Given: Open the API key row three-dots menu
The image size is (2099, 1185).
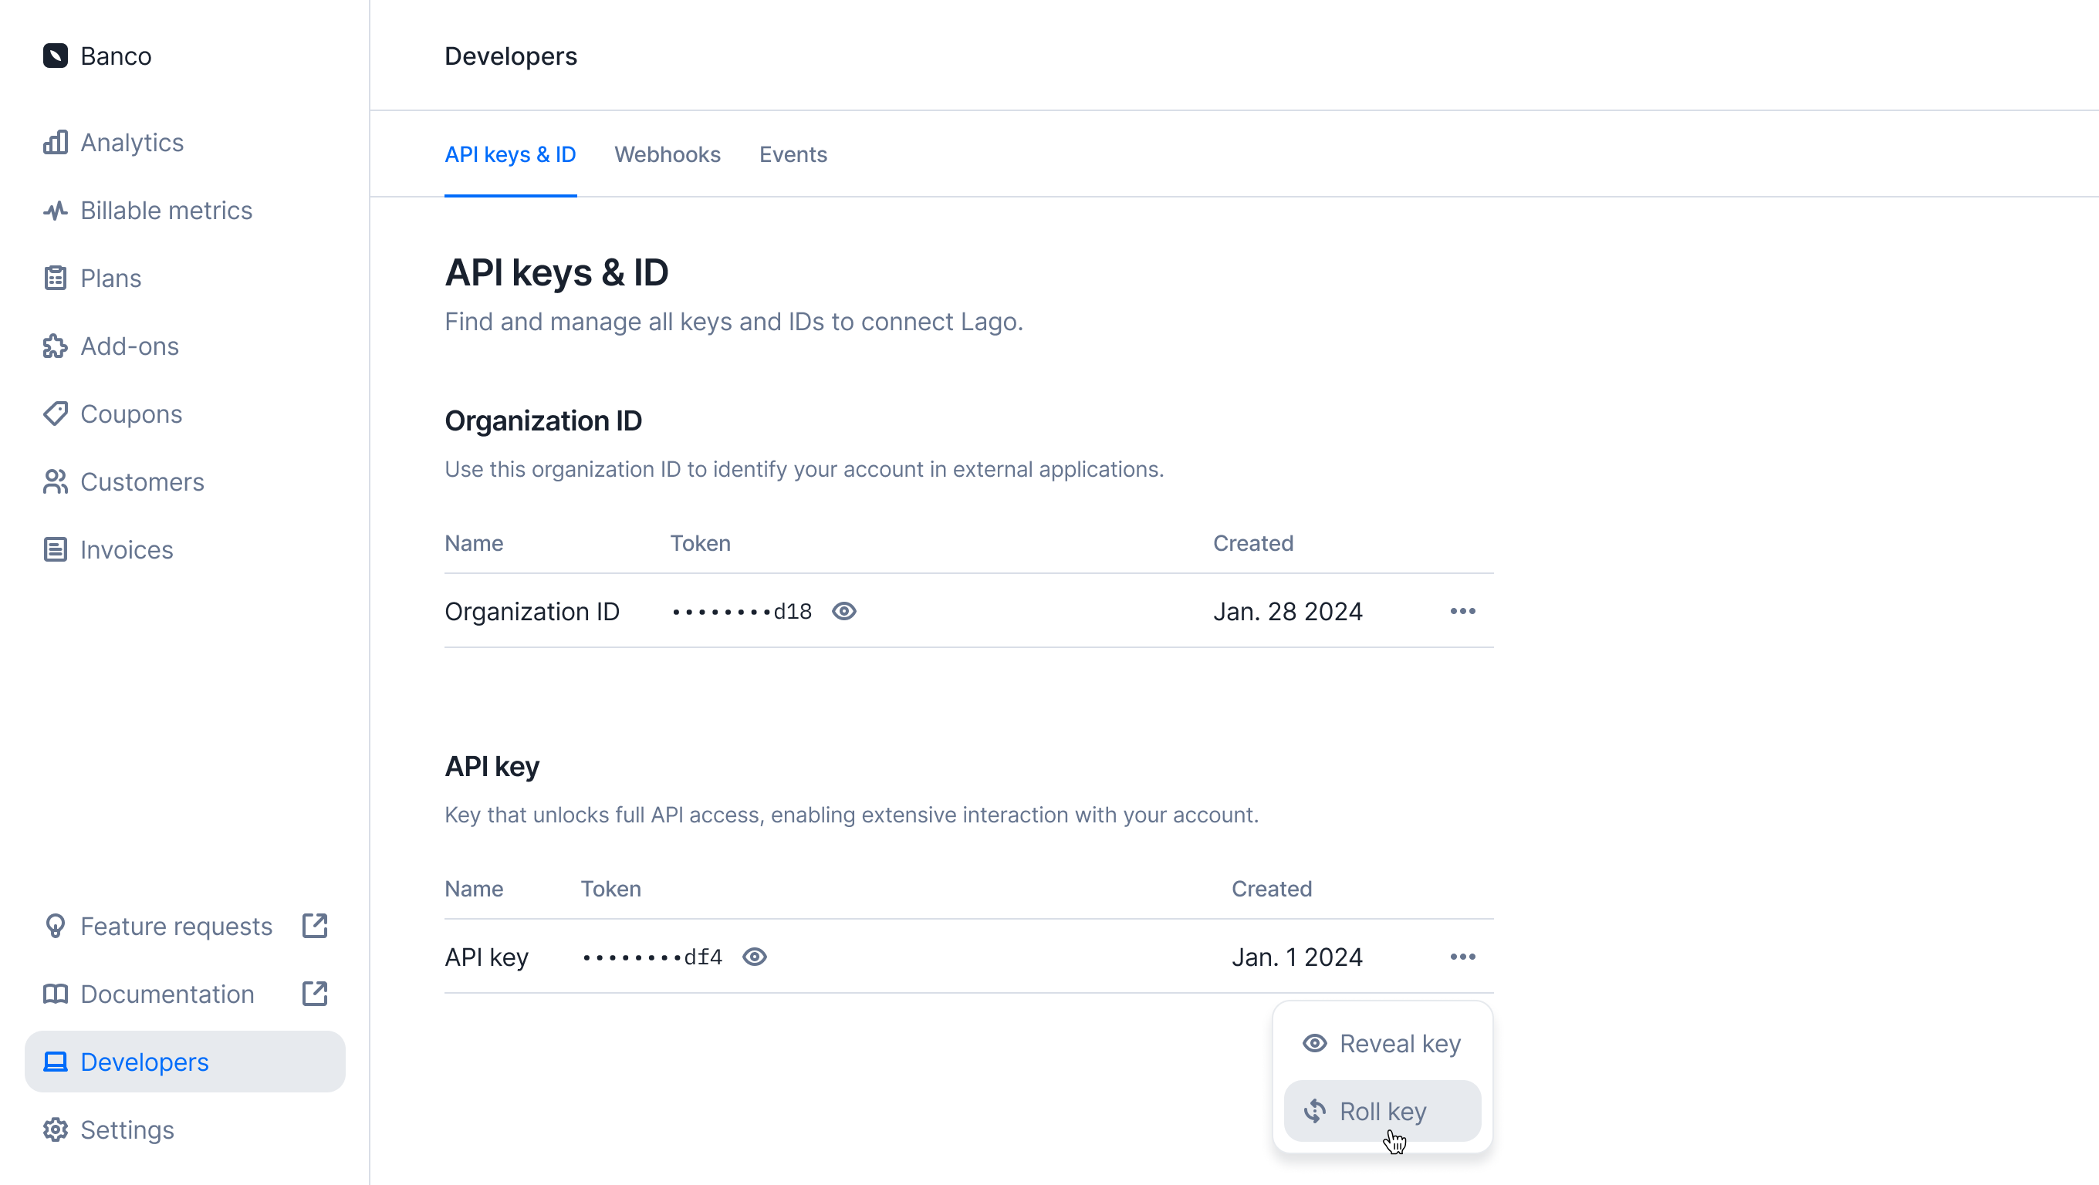Looking at the screenshot, I should point(1462,957).
